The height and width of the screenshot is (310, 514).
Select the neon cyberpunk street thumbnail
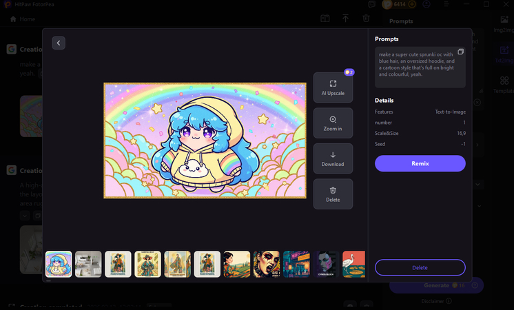tap(296, 264)
